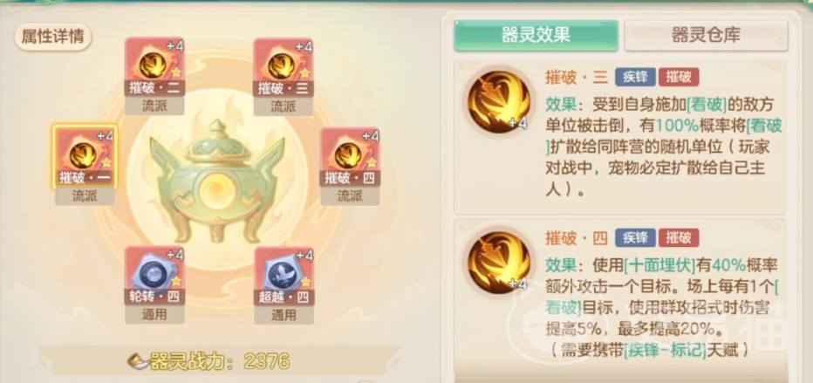Select the 摧破·一 spirit slot icon
The width and height of the screenshot is (813, 383).
pyautogui.click(x=84, y=156)
